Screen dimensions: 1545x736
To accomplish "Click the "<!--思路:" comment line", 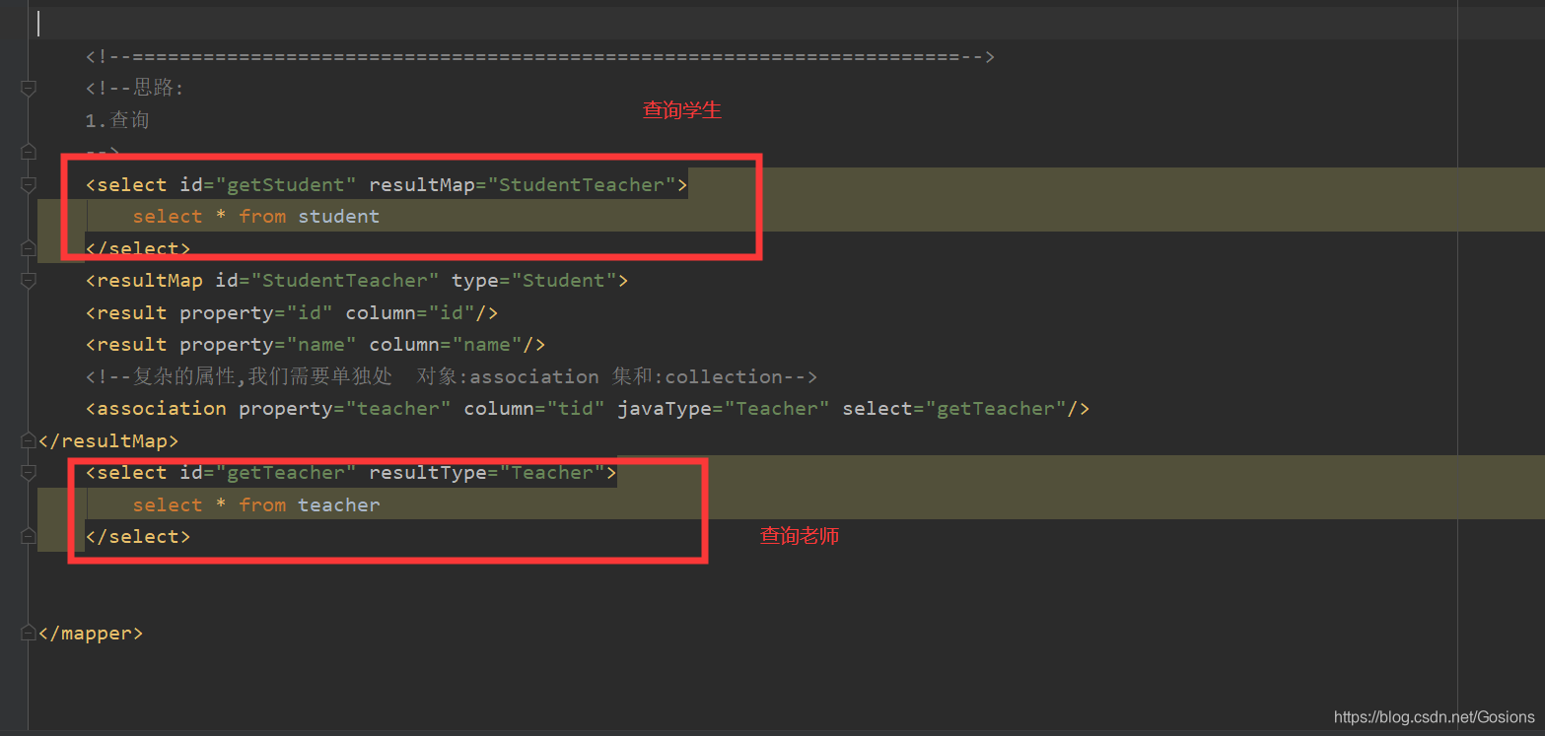I will tap(135, 89).
